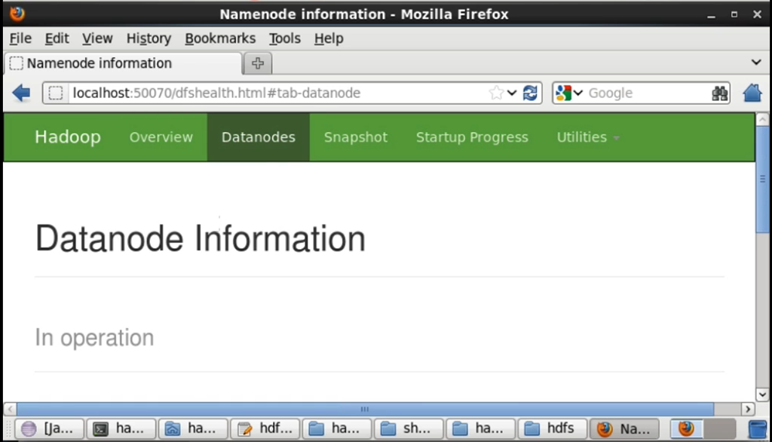This screenshot has width=772, height=442.
Task: Open the home page via house icon
Action: tap(752, 93)
